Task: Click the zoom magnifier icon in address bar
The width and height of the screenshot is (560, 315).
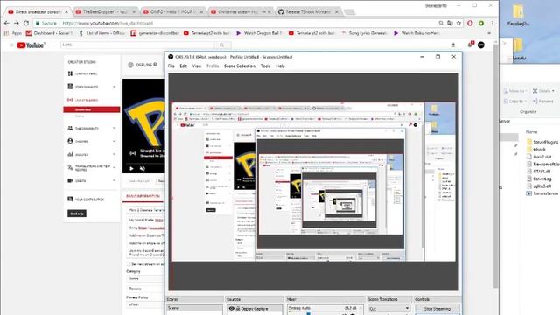Action: 441,24
